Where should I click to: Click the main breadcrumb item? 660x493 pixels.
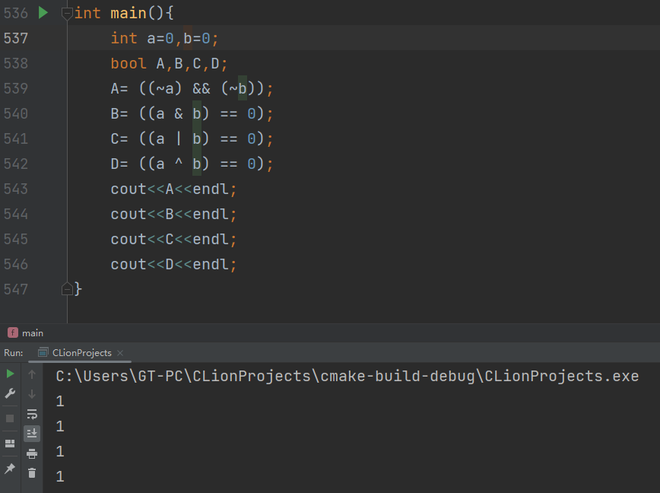pos(26,333)
